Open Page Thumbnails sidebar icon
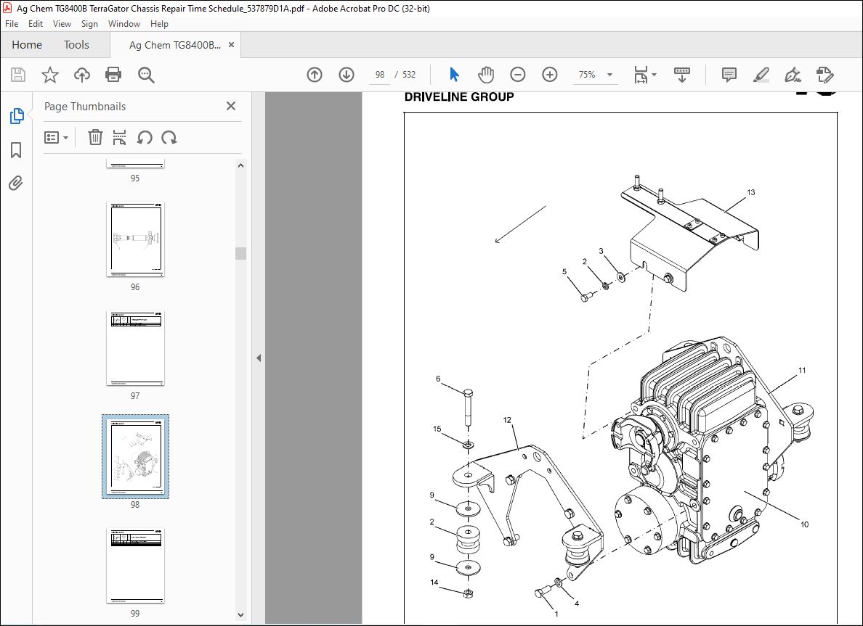Viewport: 863px width, 626px height. point(17,116)
